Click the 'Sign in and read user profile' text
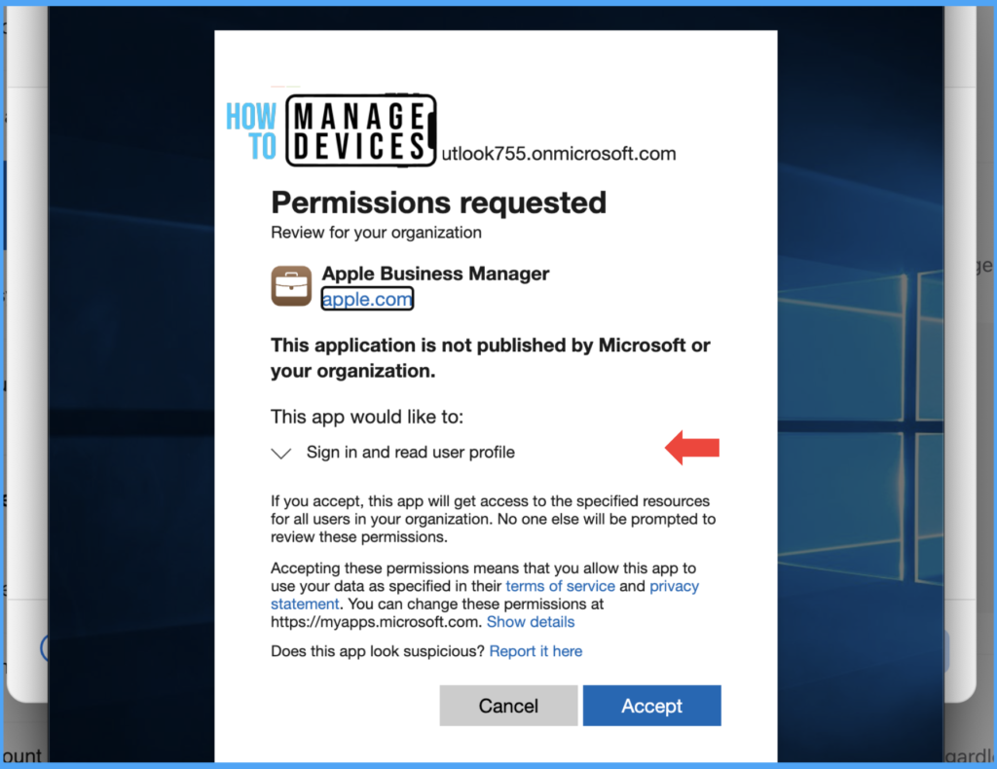Image resolution: width=997 pixels, height=769 pixels. click(410, 453)
